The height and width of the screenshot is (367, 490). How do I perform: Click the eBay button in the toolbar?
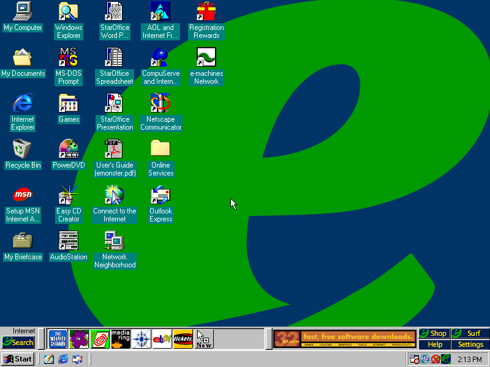pos(162,339)
